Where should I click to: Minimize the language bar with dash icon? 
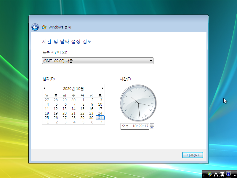pos(235,172)
